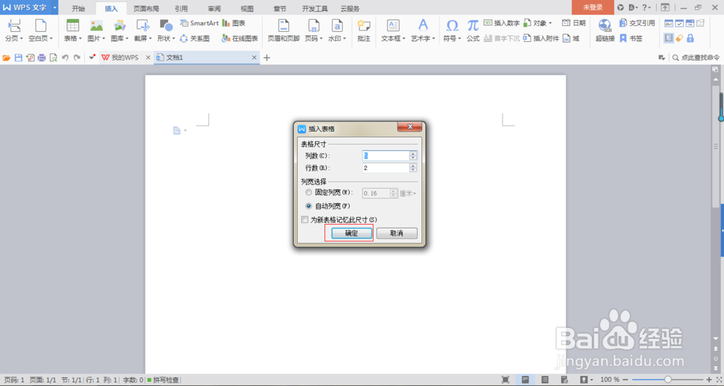Image resolution: width=724 pixels, height=386 pixels.
Task: Switch to full screen view in status bar
Action: [x=505, y=379]
